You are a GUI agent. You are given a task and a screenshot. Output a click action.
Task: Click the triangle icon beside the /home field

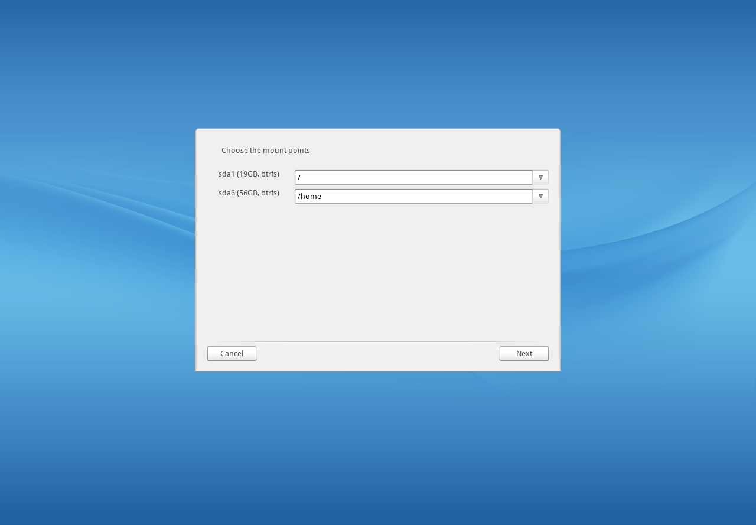pos(540,197)
